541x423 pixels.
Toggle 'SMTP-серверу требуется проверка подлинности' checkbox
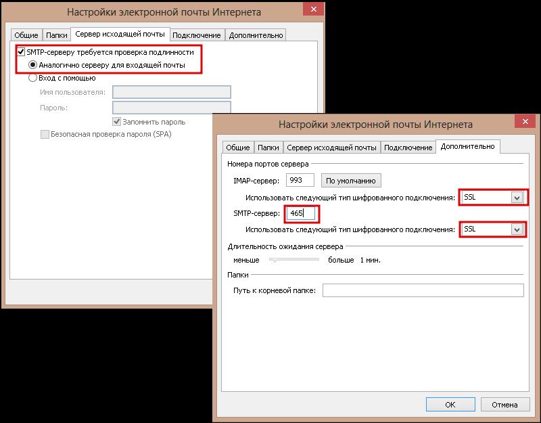click(x=21, y=52)
